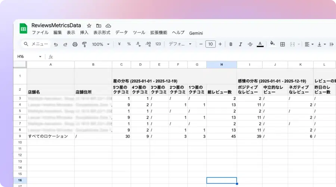Open the font family dropdown
Viewport: 336px width, 187px height.
pos(180,44)
